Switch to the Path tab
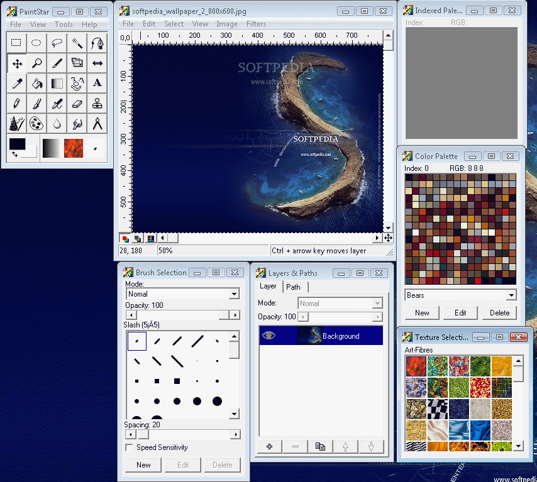 click(294, 287)
